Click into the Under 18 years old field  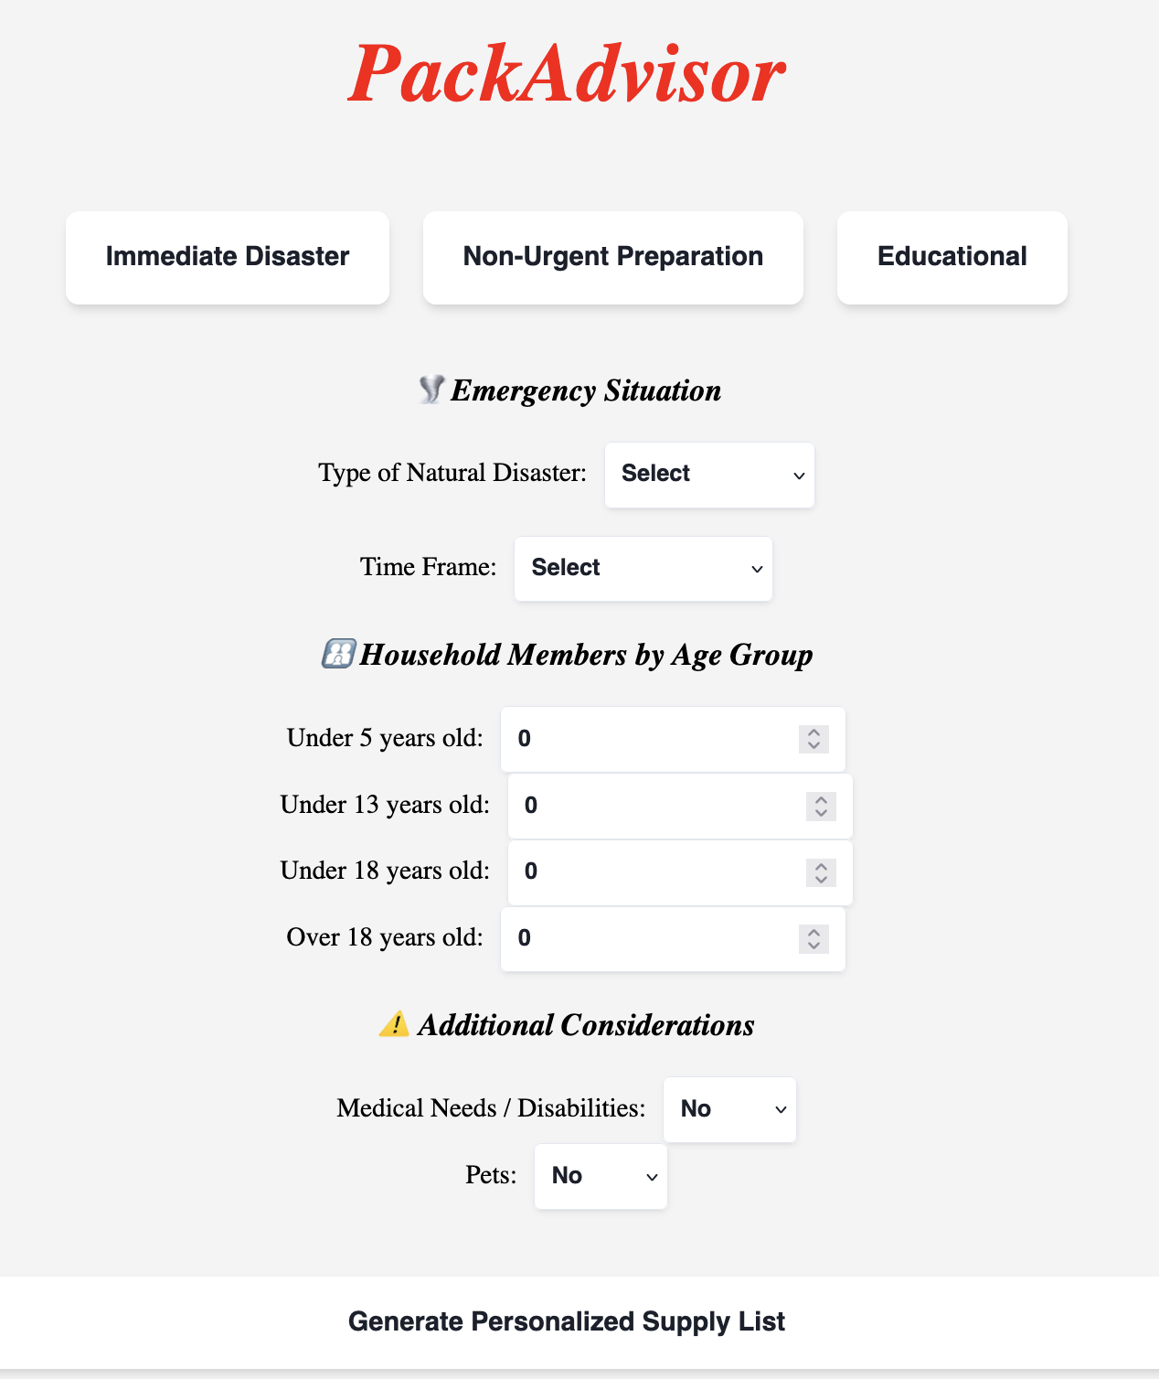(x=656, y=872)
